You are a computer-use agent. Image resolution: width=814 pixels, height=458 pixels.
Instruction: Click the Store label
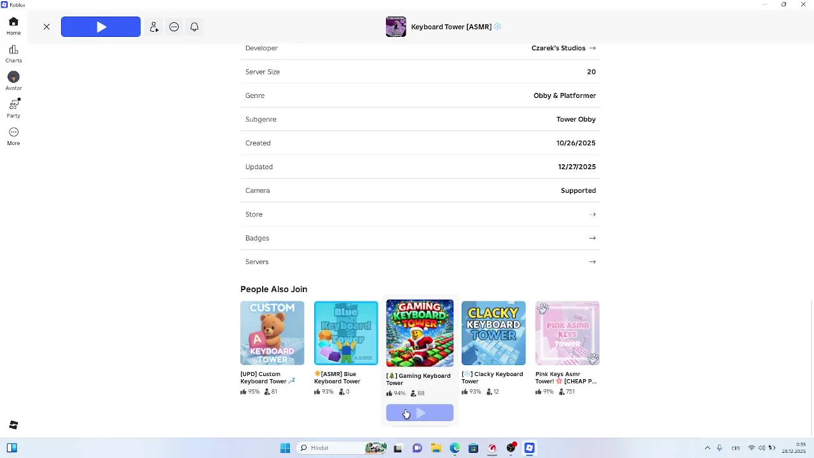[x=254, y=214]
